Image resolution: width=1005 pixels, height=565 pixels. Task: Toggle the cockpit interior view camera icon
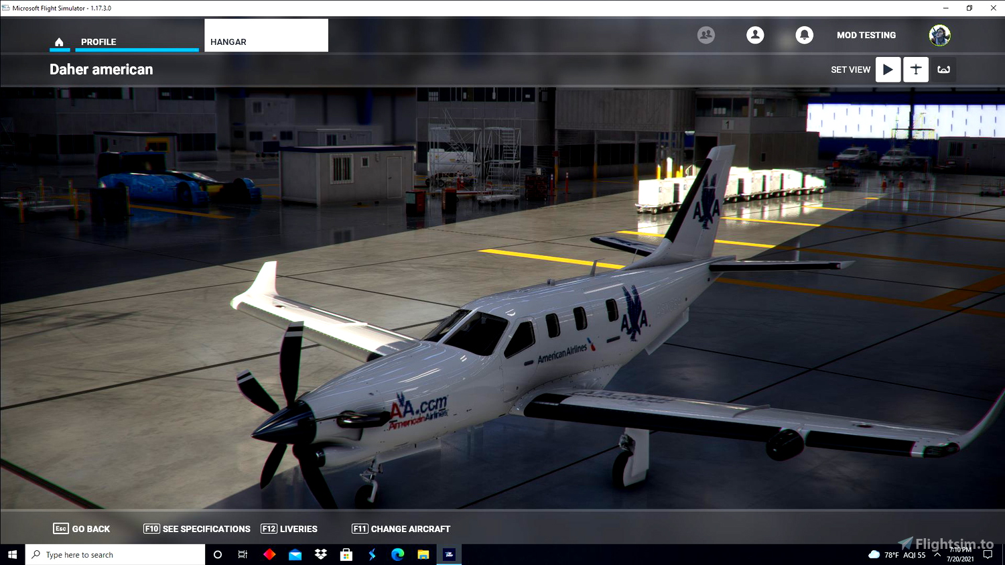(943, 69)
